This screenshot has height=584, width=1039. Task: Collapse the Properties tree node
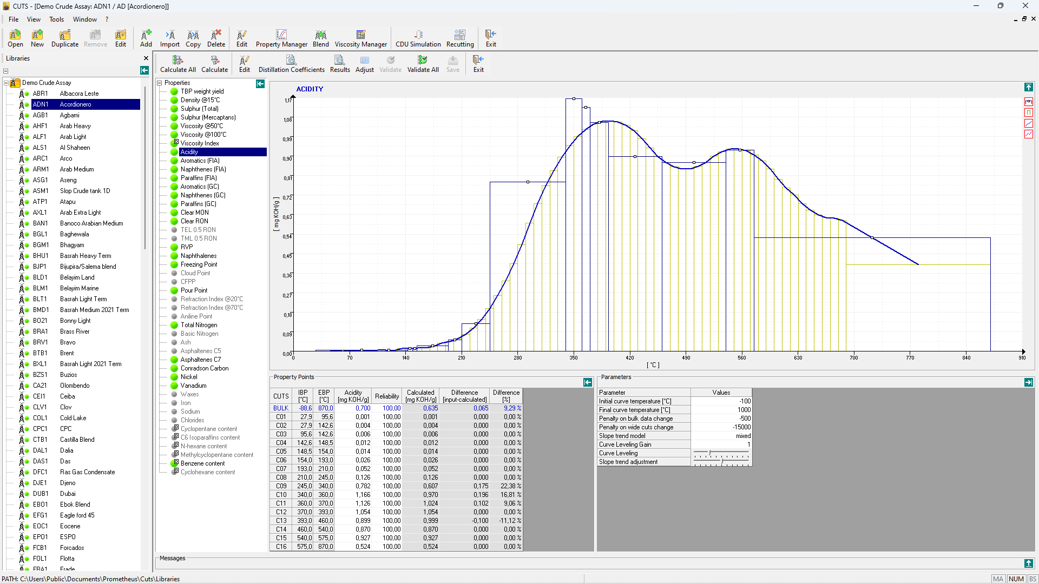pos(160,83)
